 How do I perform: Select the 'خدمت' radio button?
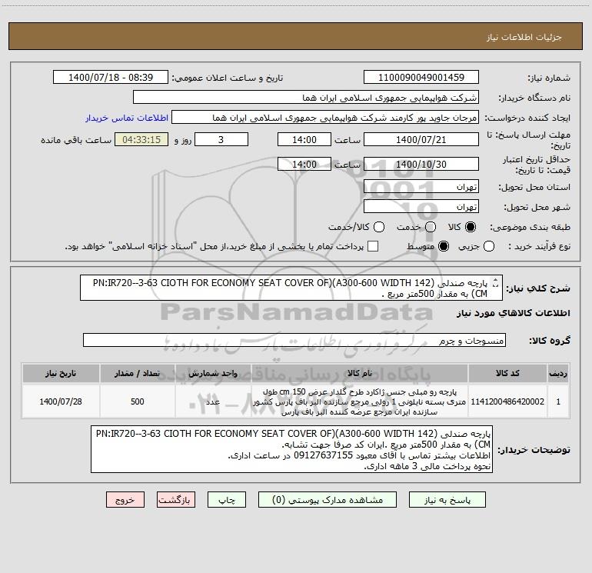431,227
